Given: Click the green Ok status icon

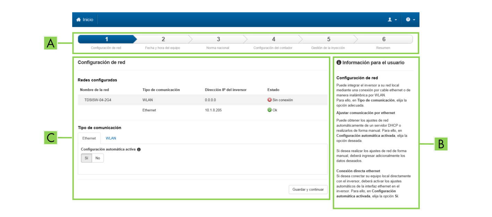Looking at the screenshot, I should (270, 110).
